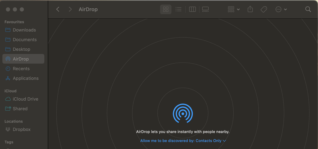Switch to list view
The image size is (318, 149).
(x=178, y=9)
